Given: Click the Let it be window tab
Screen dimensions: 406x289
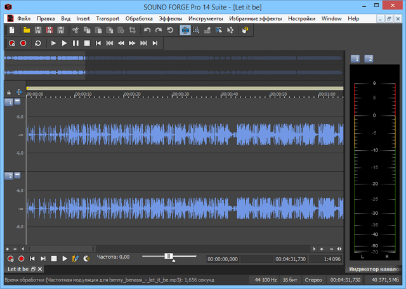Looking at the screenshot, I should [x=17, y=269].
